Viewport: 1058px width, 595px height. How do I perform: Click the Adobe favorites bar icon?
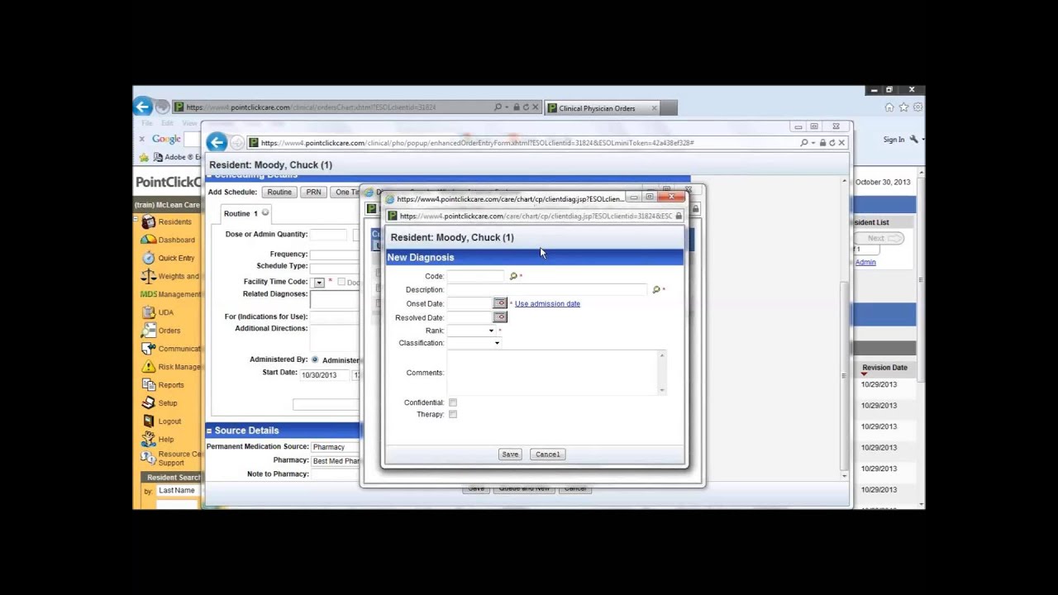coord(158,157)
